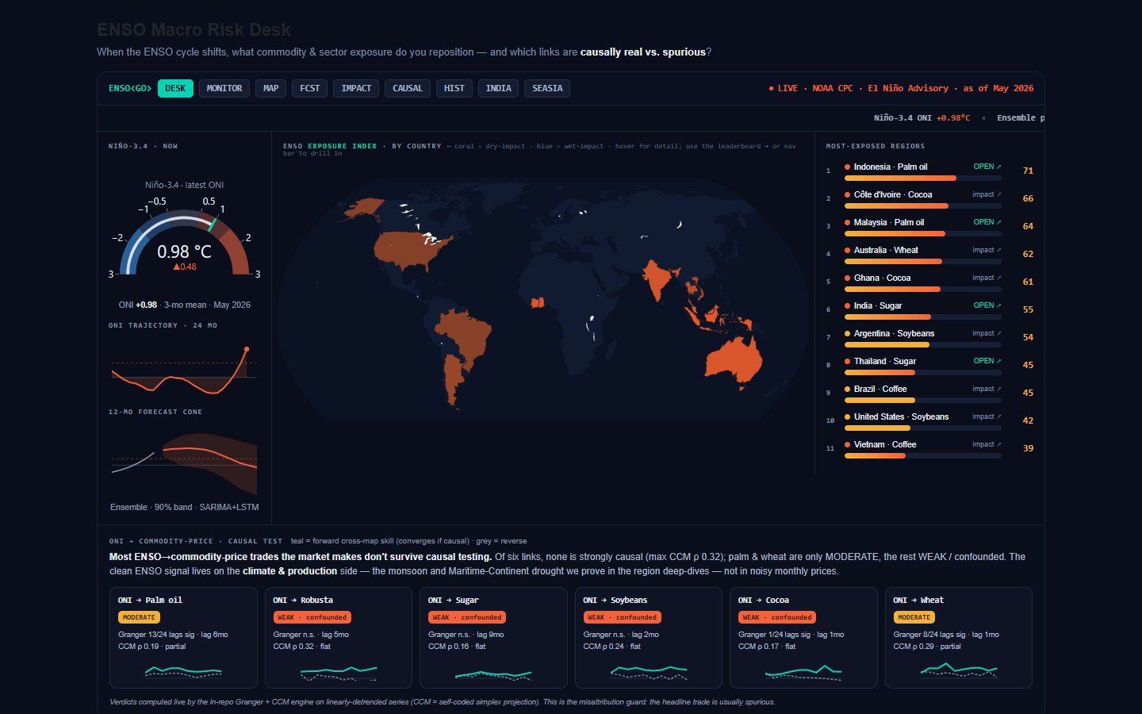Click Australia on the exposure map
The image size is (1142, 714).
pos(734,361)
